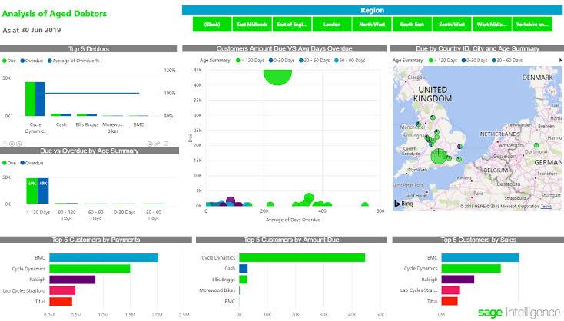Image resolution: width=564 pixels, height=321 pixels.
Task: Select Due legend dot in Top 5 Debtors
Action: click(x=5, y=61)
